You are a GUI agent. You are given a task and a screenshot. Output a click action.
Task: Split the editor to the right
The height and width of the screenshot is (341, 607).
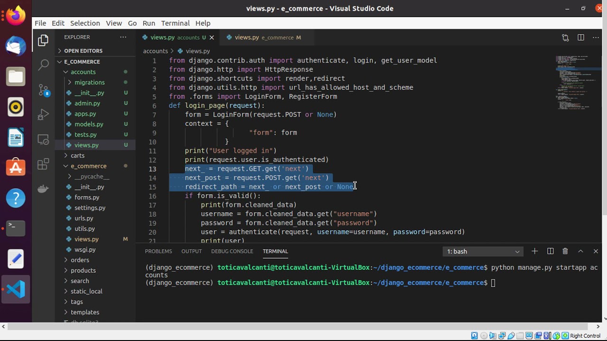581,37
